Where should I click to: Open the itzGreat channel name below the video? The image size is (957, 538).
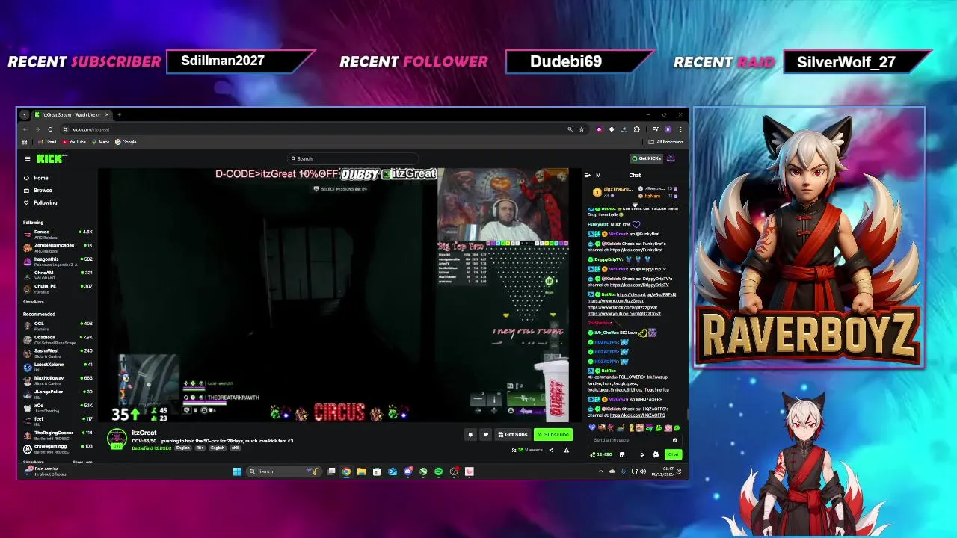[144, 433]
